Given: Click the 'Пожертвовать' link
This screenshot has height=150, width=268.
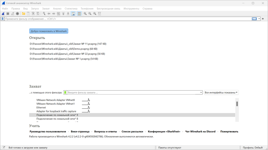Looking at the screenshot, I should pos(229,131).
